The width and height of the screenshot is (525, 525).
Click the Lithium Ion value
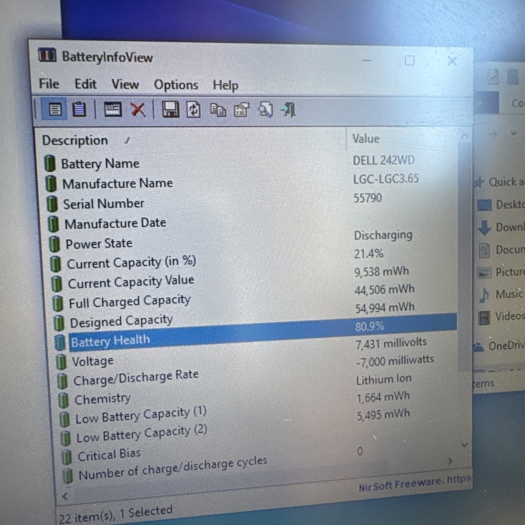384,379
